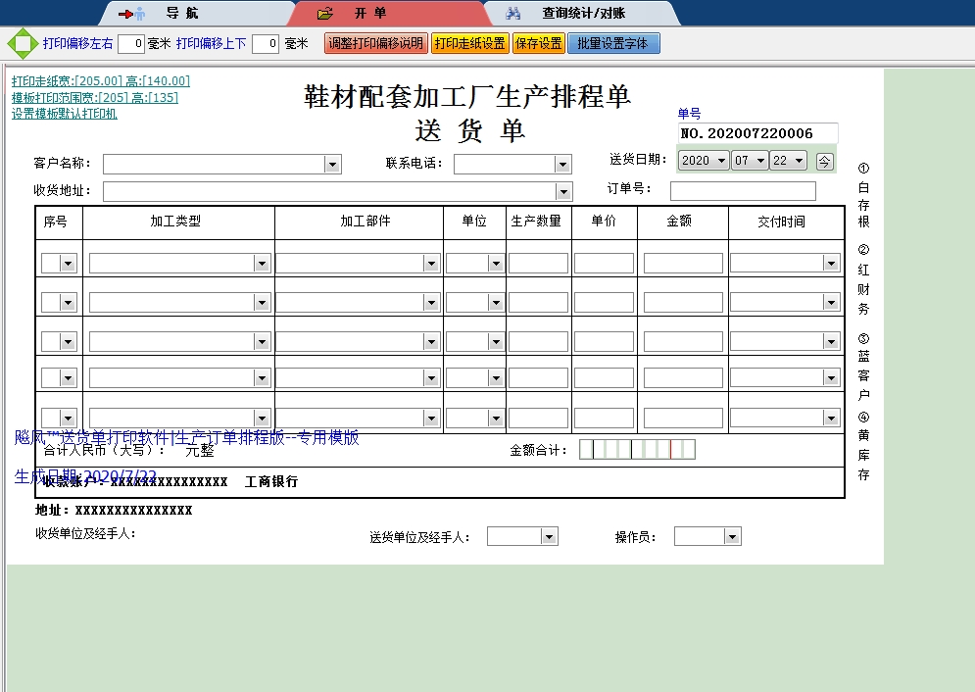Click the 订单号 input field
The height and width of the screenshot is (692, 975).
coord(742,191)
